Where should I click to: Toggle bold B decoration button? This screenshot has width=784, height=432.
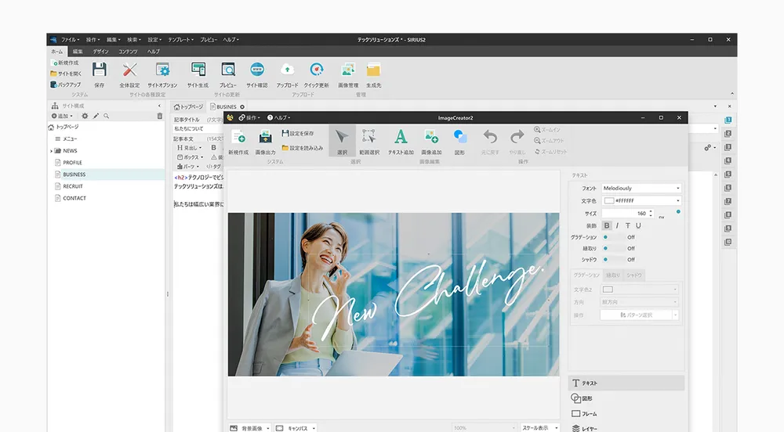click(607, 225)
